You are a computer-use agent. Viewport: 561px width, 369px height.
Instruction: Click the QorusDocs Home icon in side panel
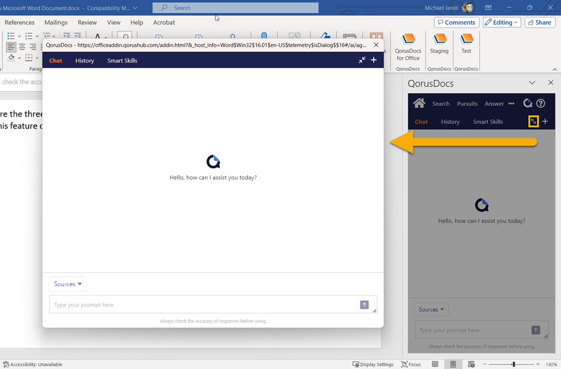(x=419, y=103)
